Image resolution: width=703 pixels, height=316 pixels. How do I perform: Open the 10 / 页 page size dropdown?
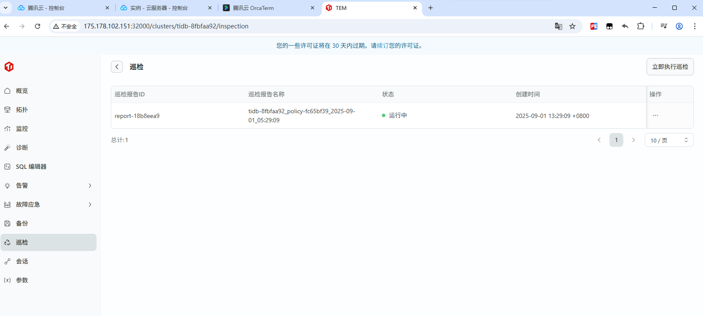(x=669, y=140)
